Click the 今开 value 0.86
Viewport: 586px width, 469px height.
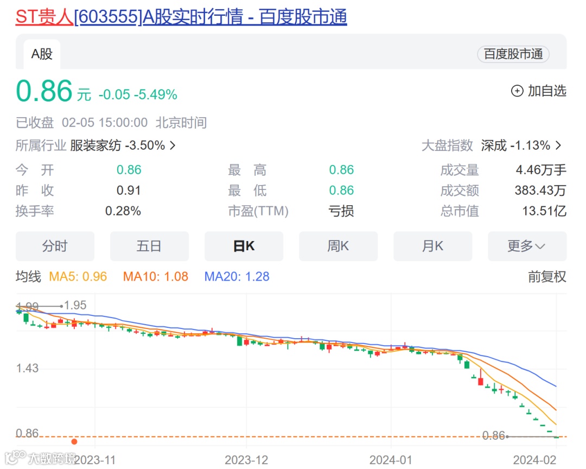129,170
